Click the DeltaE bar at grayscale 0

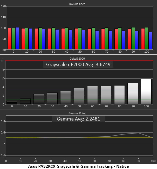12,102
